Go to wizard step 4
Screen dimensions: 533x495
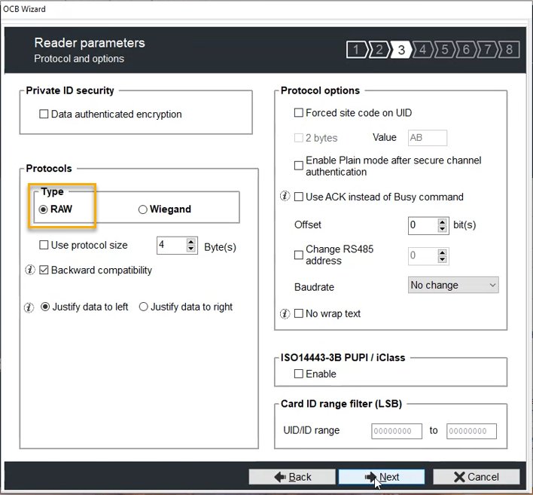point(423,50)
